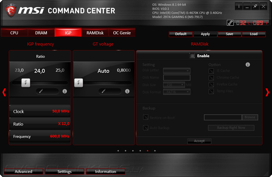Click the IGP Ratio slider handle
The height and width of the screenshot is (177, 272).
click(26, 83)
